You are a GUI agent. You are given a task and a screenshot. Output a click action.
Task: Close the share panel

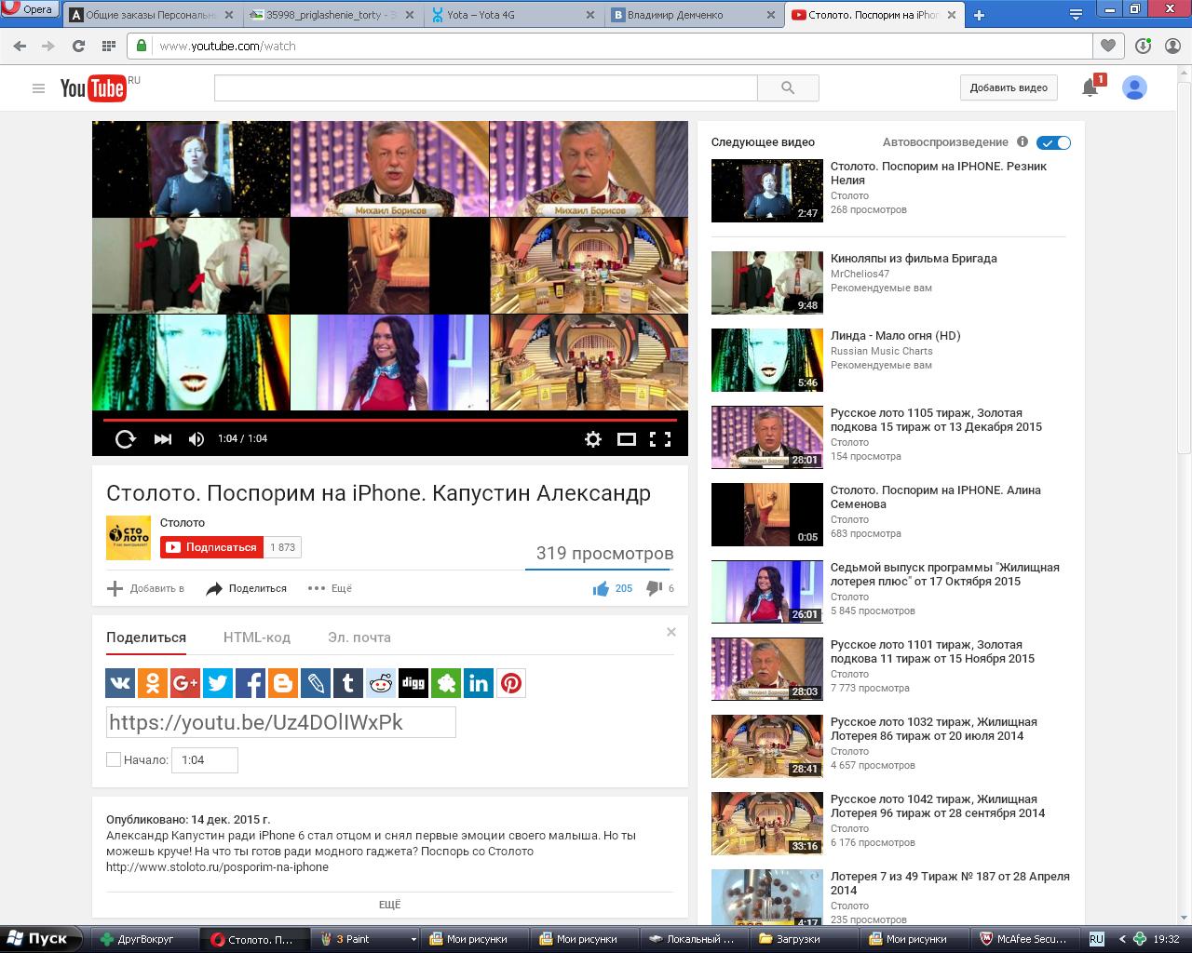click(670, 632)
